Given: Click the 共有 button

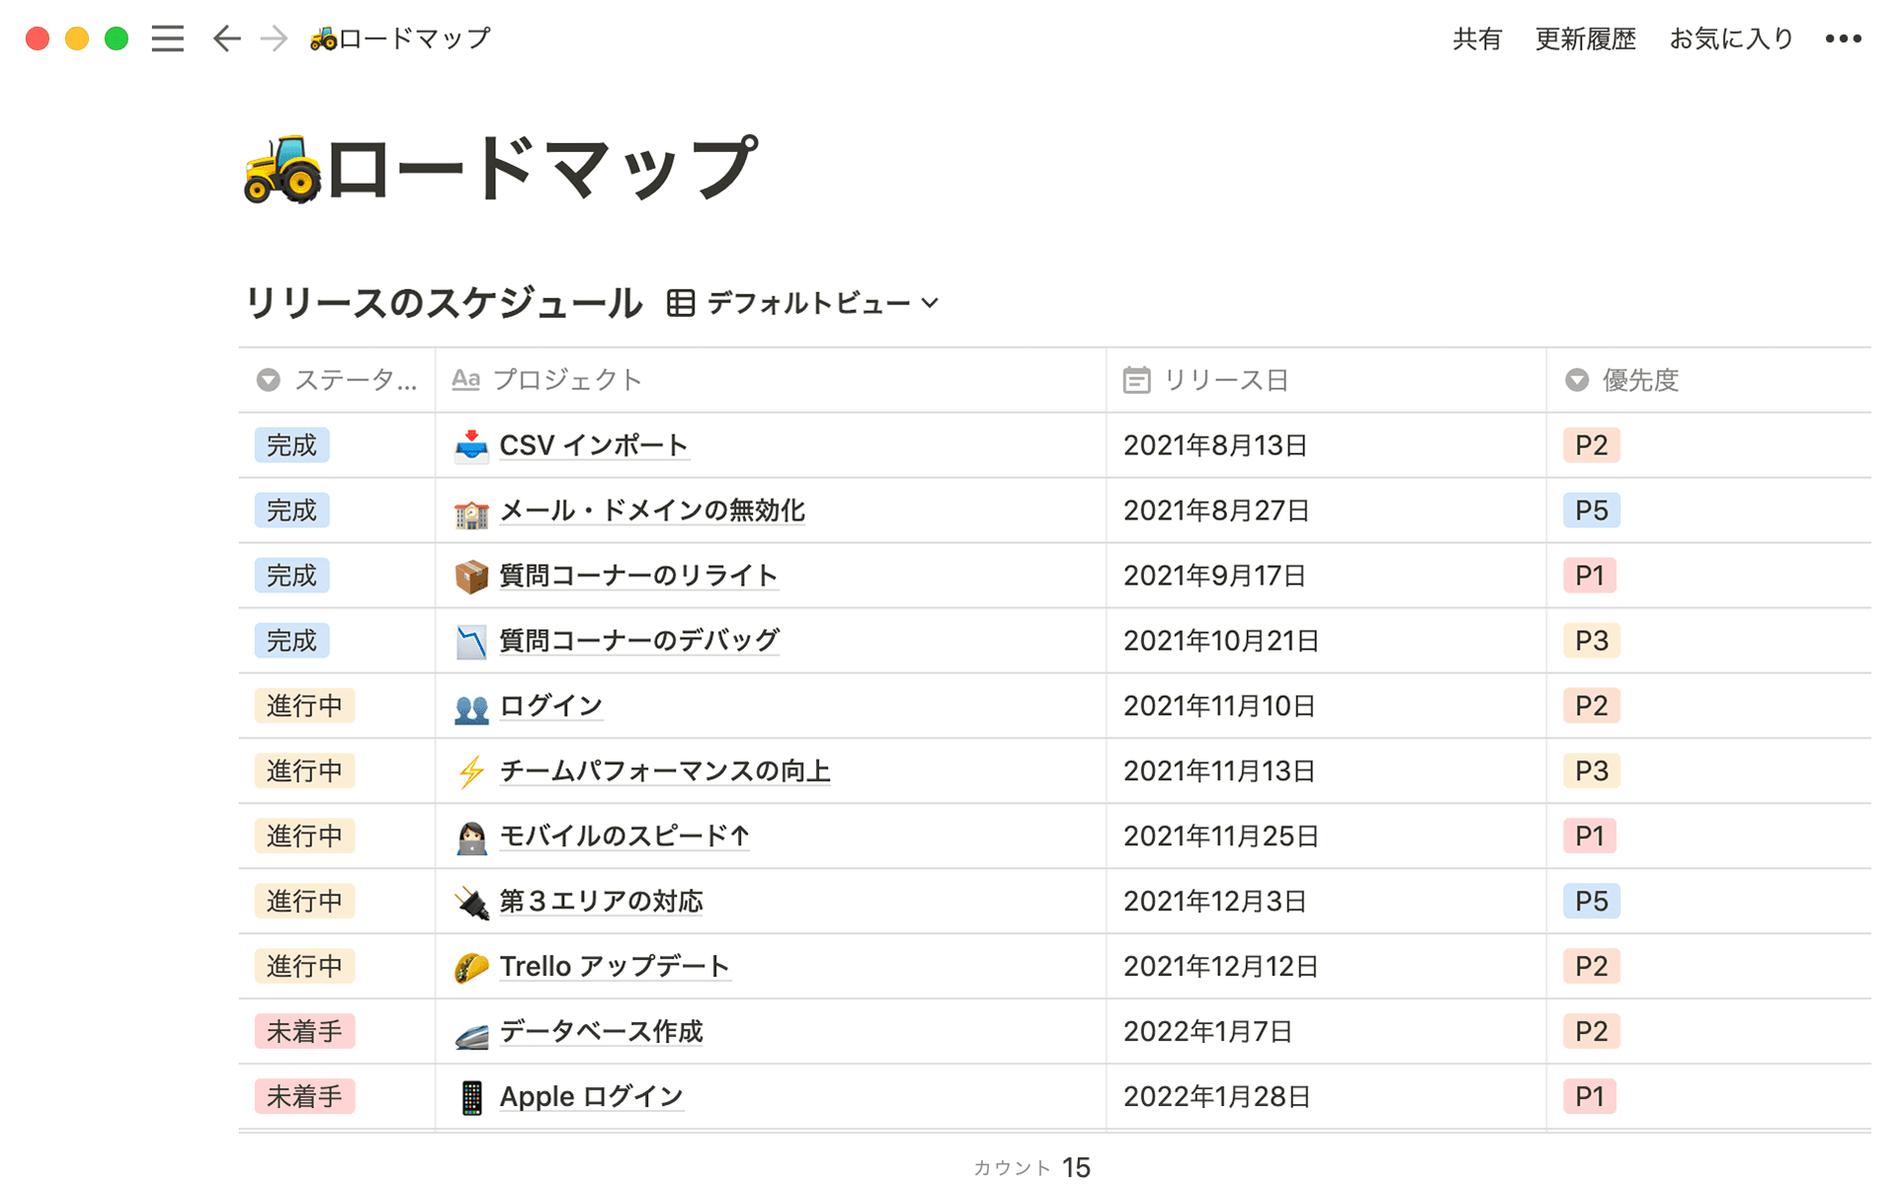Looking at the screenshot, I should (1475, 39).
